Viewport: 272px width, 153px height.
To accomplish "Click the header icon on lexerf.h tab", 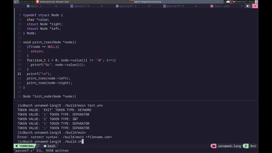I will [72, 6].
